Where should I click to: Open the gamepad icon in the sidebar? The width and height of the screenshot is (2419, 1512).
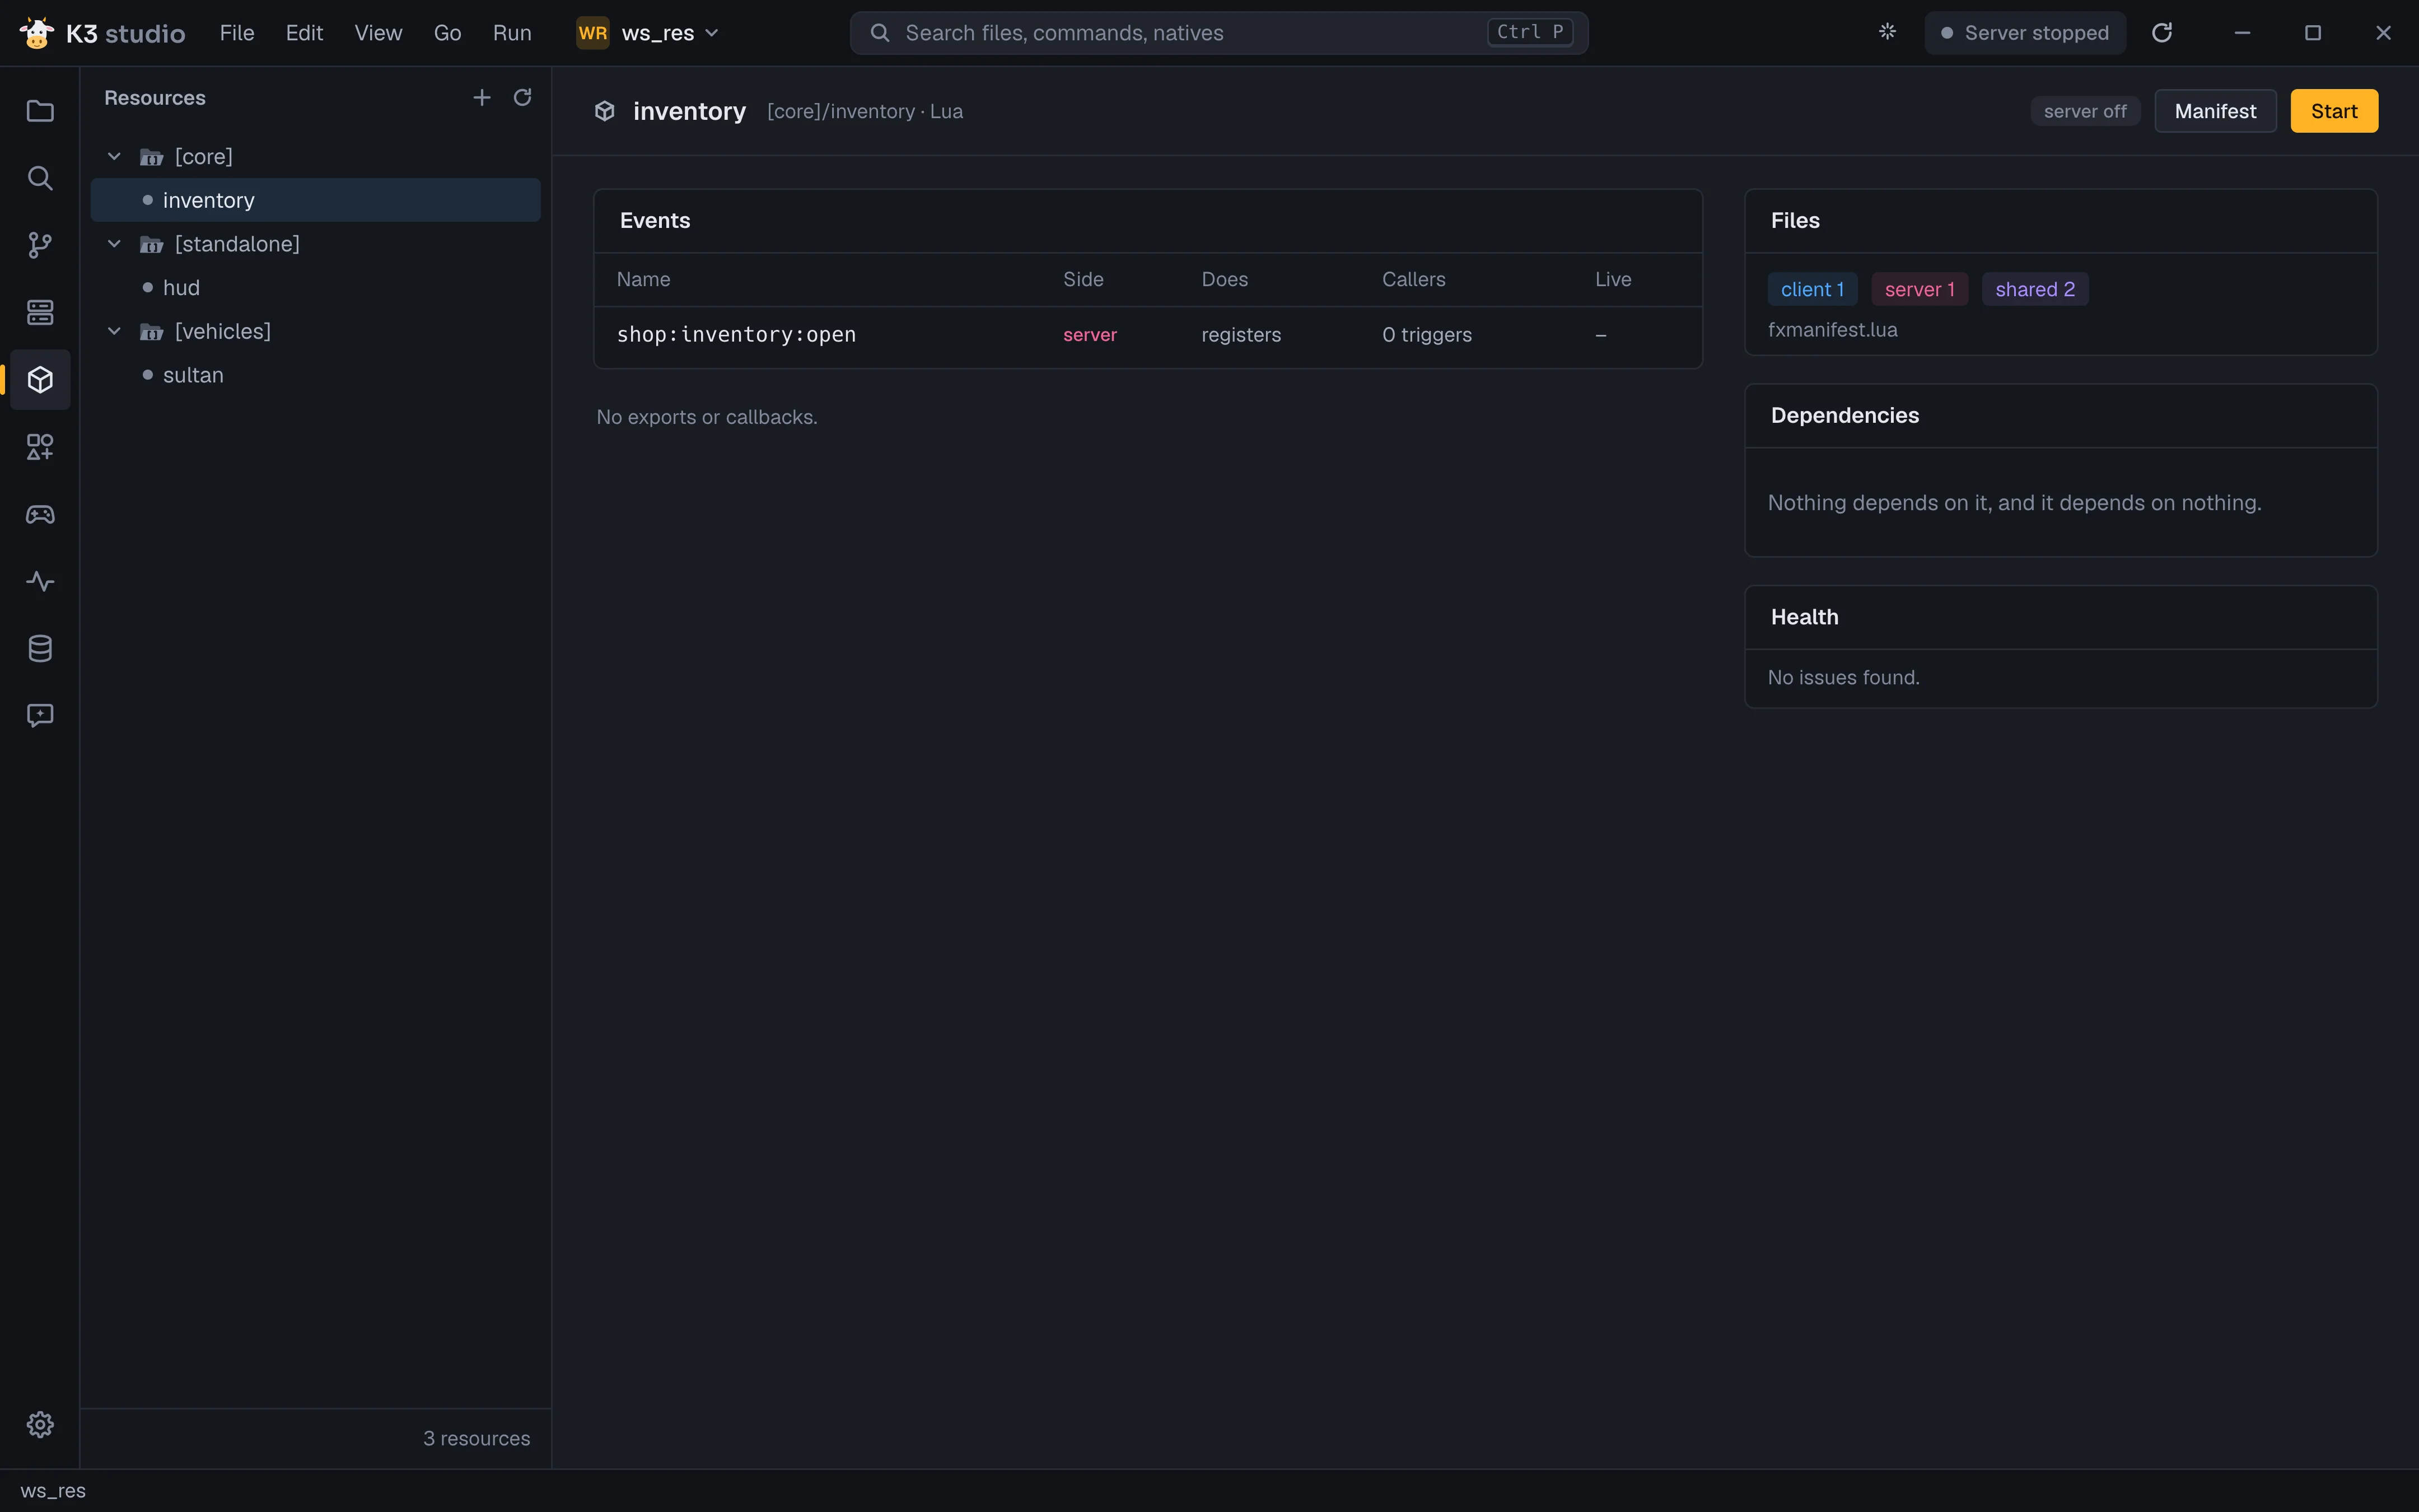pyautogui.click(x=40, y=514)
